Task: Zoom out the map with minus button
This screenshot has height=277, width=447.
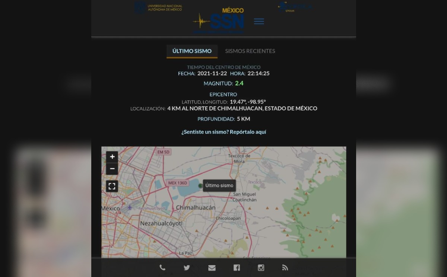Action: (x=112, y=169)
